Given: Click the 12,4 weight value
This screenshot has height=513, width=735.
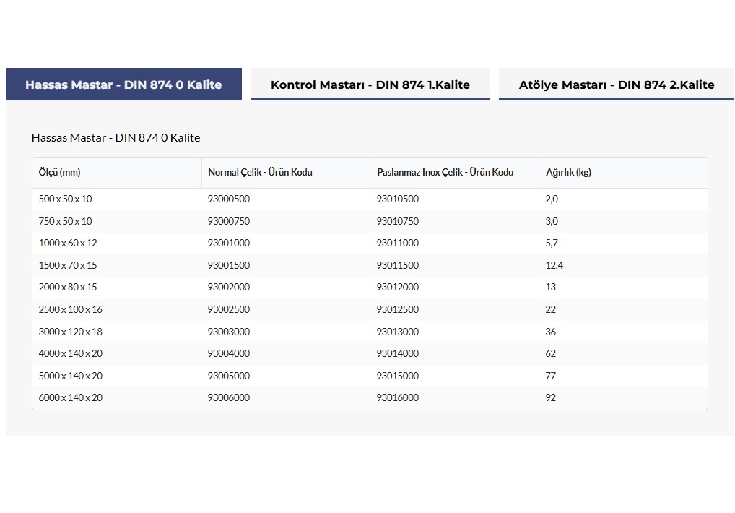Looking at the screenshot, I should point(554,266).
